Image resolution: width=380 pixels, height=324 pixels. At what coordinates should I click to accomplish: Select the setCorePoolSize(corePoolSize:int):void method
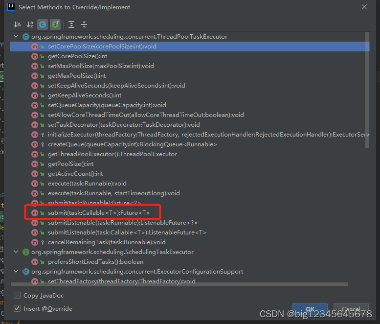(x=190, y=46)
